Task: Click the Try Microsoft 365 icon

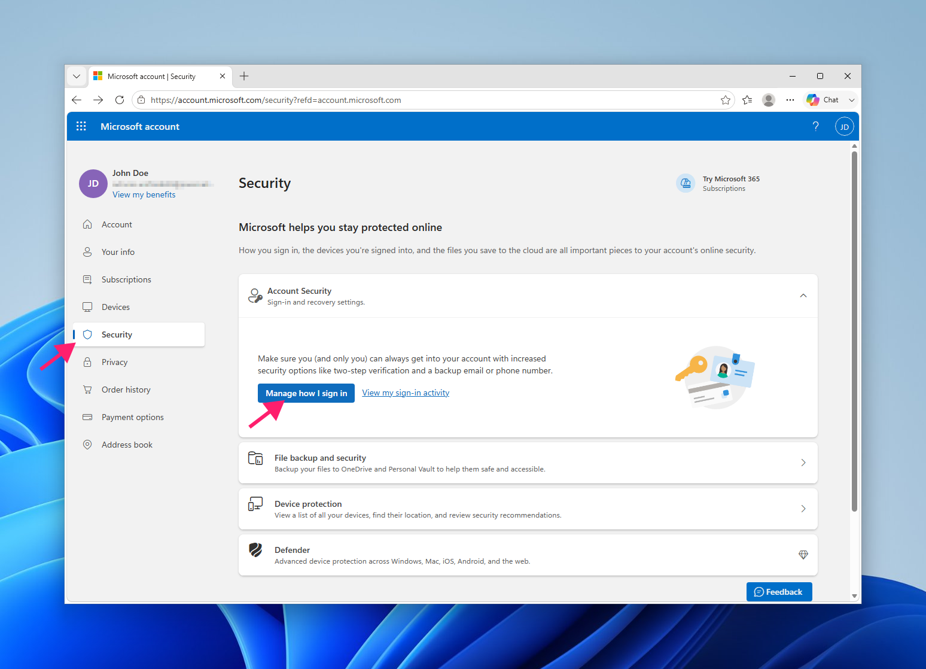Action: (x=686, y=183)
